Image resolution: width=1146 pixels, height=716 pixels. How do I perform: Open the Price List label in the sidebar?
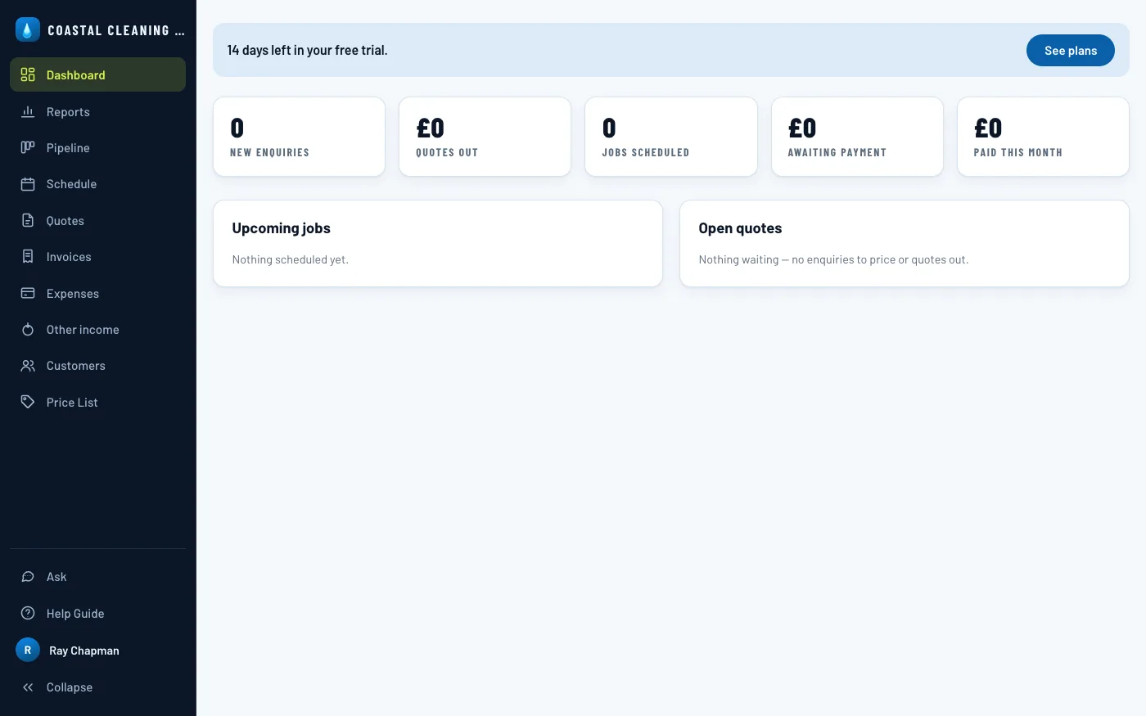point(72,403)
